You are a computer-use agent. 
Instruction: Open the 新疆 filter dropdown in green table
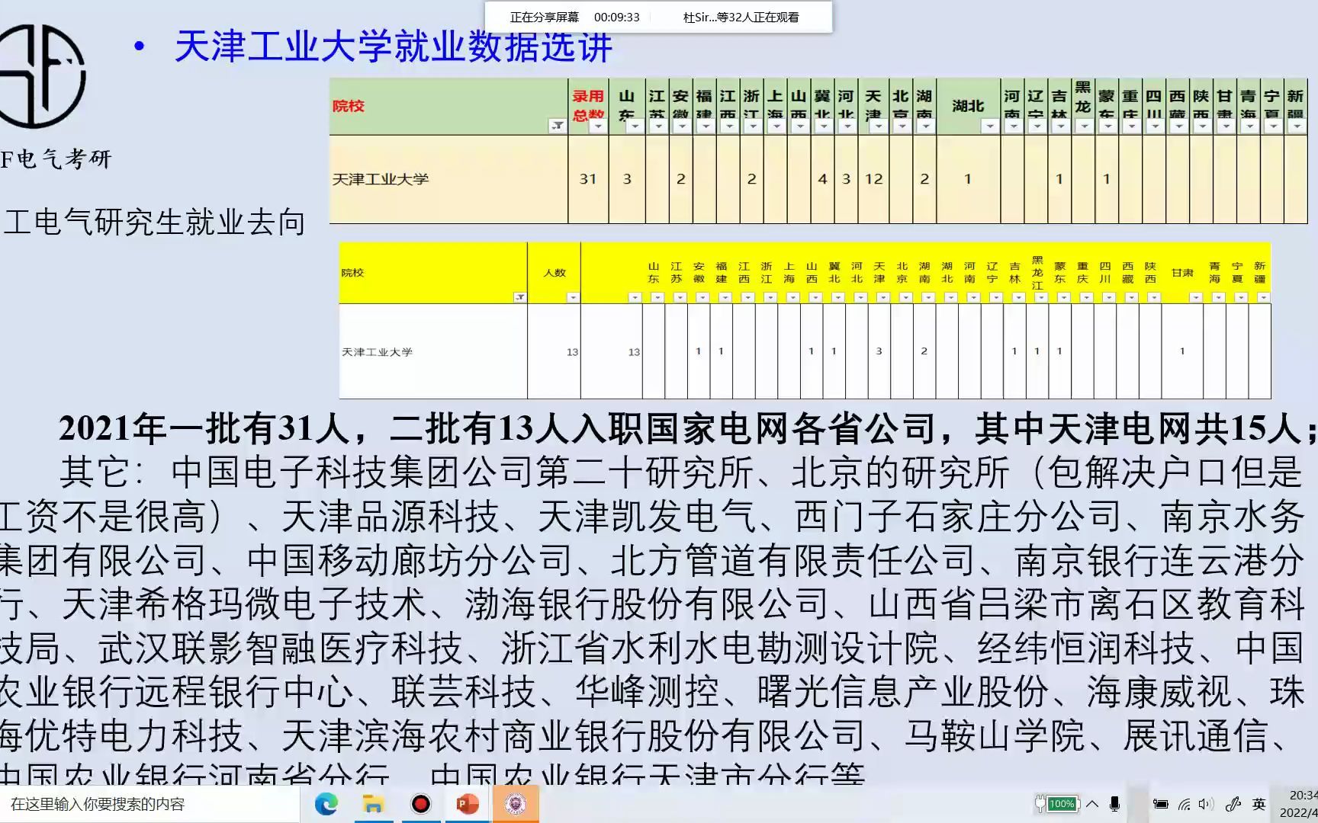coord(1297,126)
